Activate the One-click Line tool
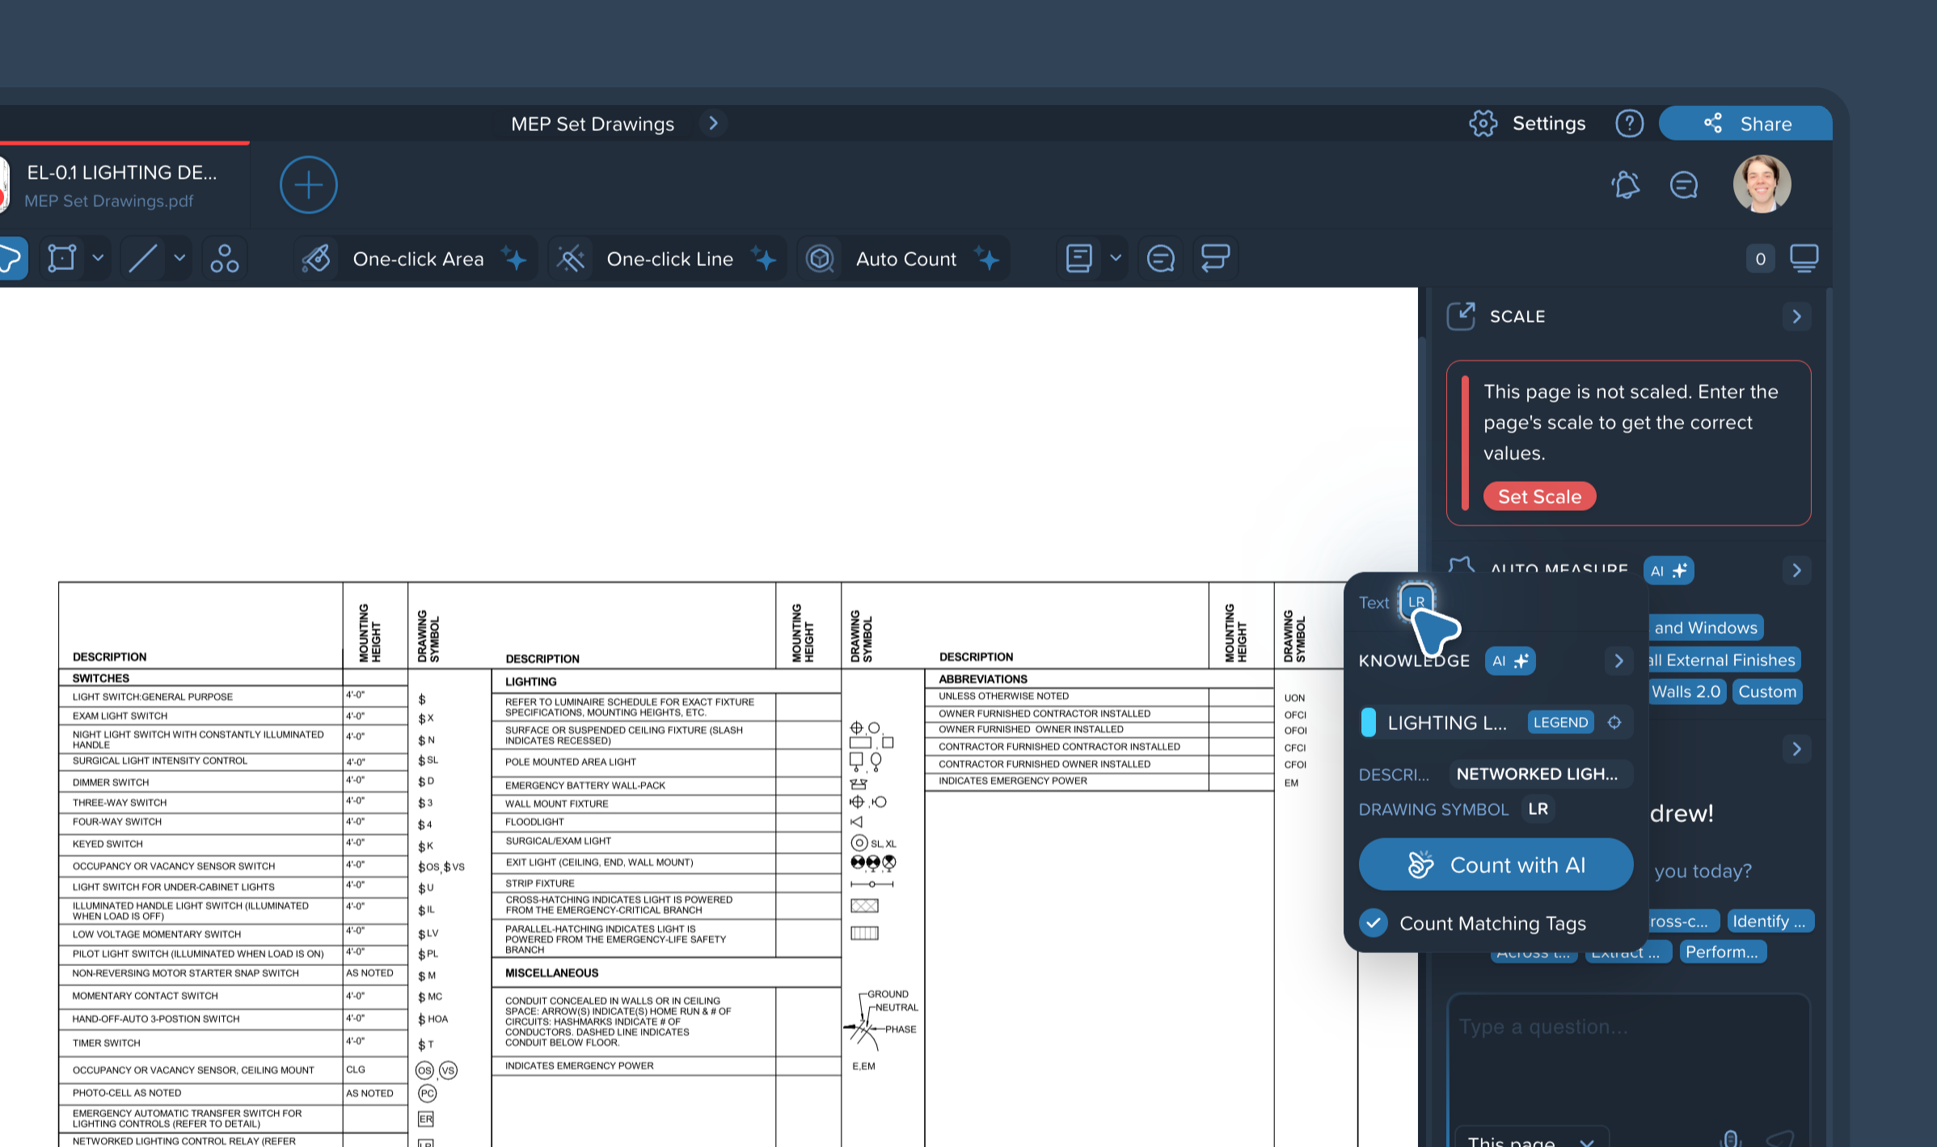 [x=668, y=259]
